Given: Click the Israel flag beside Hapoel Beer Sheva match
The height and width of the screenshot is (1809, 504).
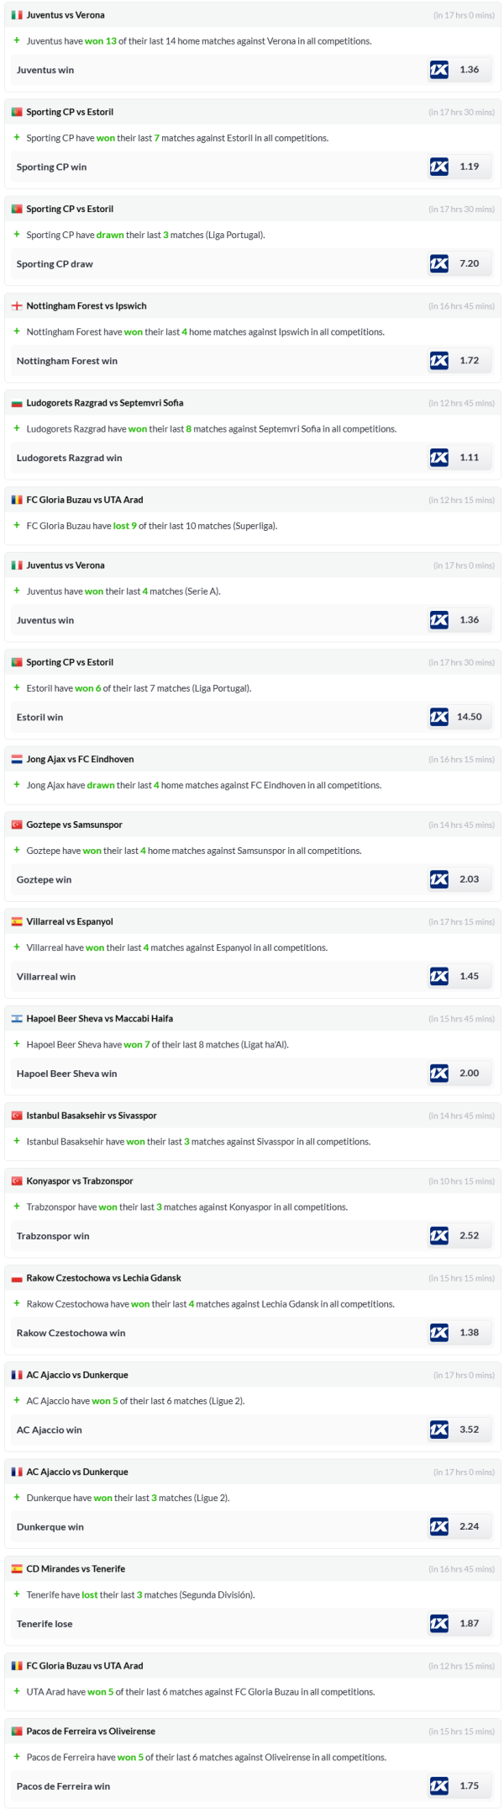Looking at the screenshot, I should 17,1018.
